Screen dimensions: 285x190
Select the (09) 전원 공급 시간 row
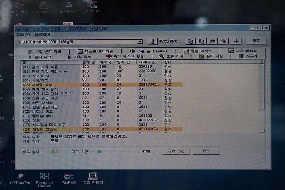pos(102,98)
